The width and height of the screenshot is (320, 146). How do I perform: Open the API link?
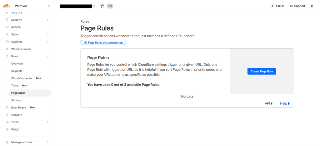(x=268, y=103)
